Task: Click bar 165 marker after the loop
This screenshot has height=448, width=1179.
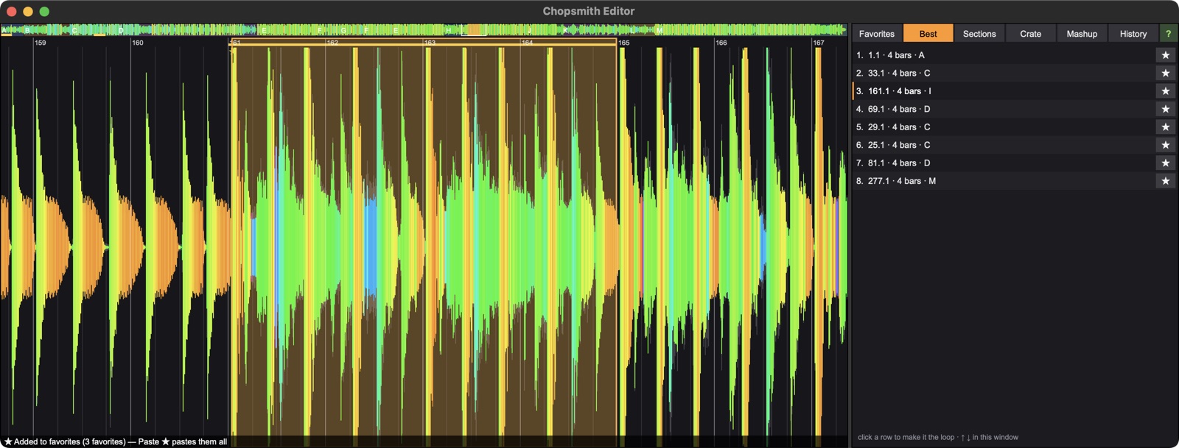Action: coord(624,43)
